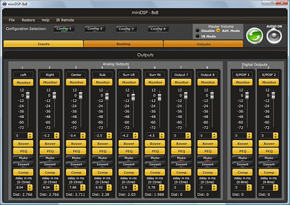Click delay stepper for Sub channel 6.92
The image size is (290, 205).
coord(109,188)
